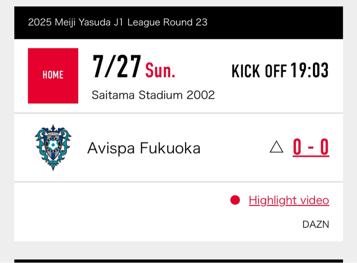This screenshot has width=357, height=263.
Task: Click the DAZN broadcaster label
Action: (x=316, y=225)
